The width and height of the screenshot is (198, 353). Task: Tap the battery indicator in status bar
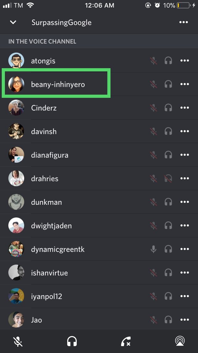(x=184, y=5)
